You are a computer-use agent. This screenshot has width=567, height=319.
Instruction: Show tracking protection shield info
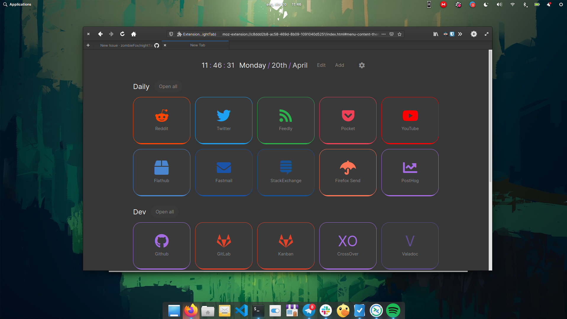[171, 34]
